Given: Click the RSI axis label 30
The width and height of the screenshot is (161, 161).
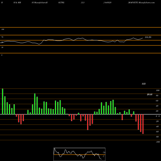Looking at the screenshot, I should point(2,47).
